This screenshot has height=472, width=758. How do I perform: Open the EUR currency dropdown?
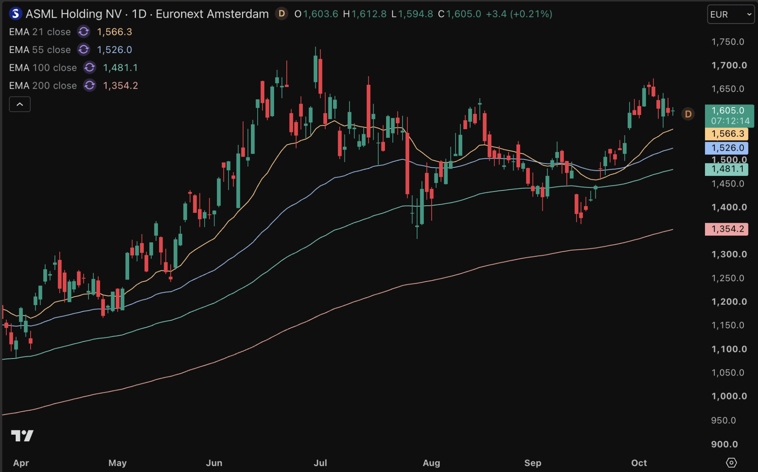pyautogui.click(x=731, y=15)
